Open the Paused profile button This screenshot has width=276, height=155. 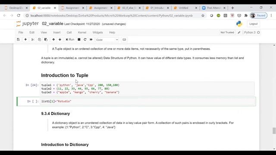[x=258, y=15]
